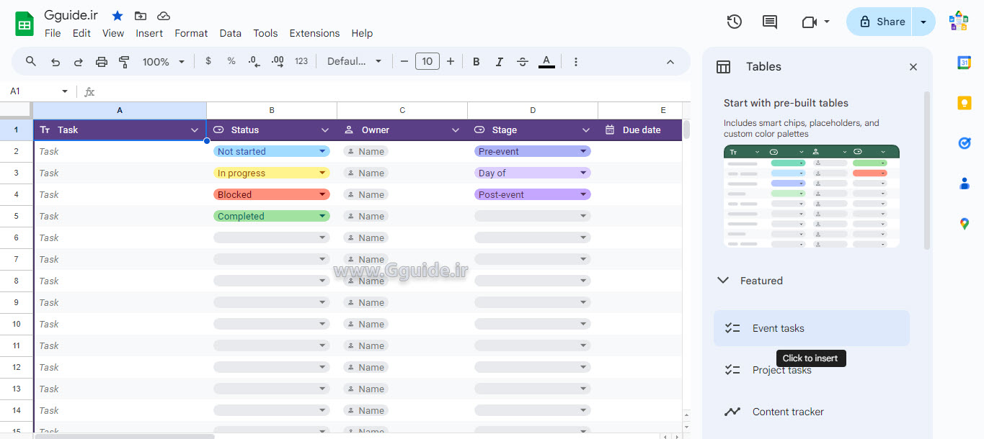Open Google Calendar from the side panel

point(964,63)
